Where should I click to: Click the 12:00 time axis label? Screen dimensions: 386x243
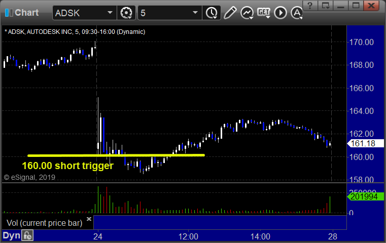[x=188, y=236]
